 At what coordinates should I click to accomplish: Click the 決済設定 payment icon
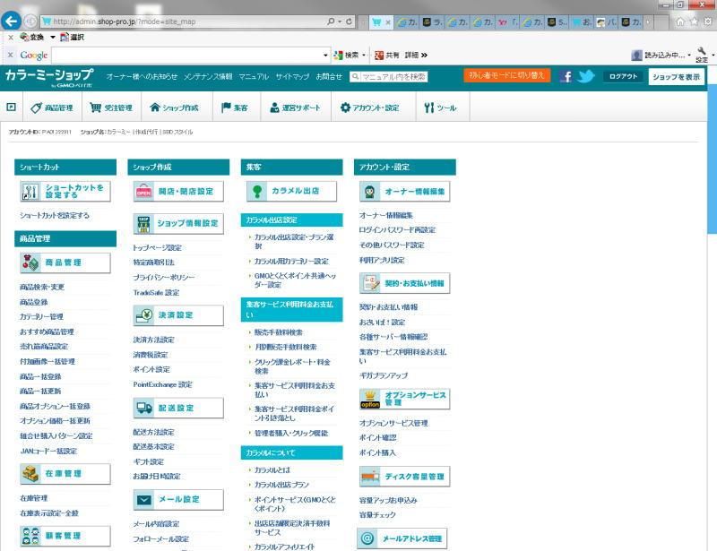[x=144, y=314]
